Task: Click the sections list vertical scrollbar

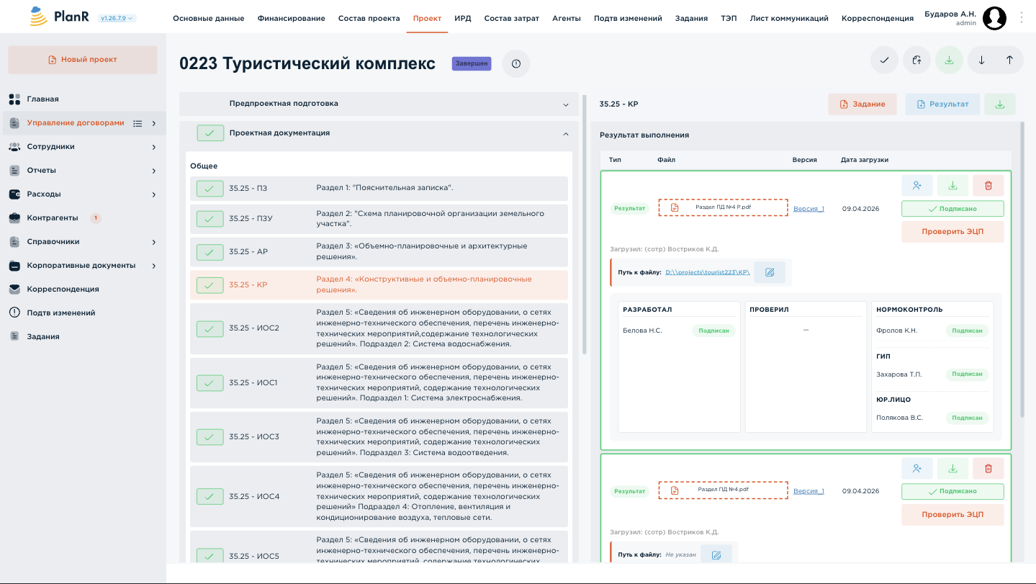Action: 585,223
